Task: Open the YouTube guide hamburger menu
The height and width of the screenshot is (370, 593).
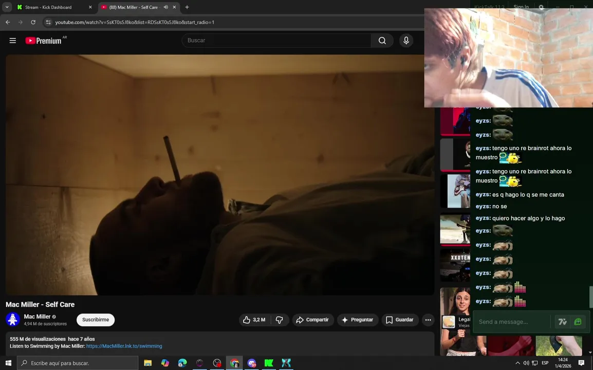Action: 12,41
